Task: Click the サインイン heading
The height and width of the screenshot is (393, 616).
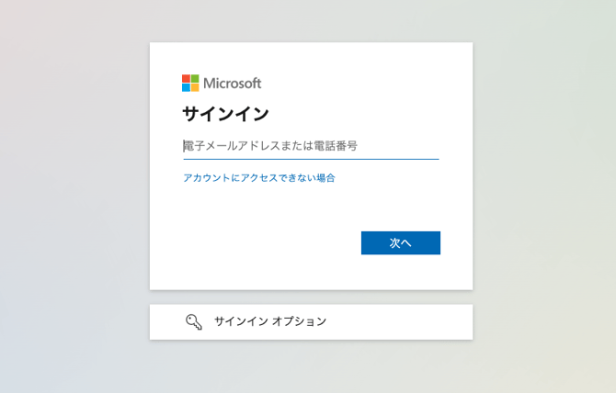Action: pos(225,114)
